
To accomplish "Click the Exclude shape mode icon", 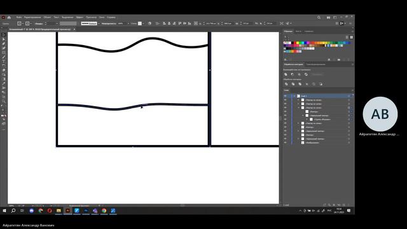I will point(306,74).
